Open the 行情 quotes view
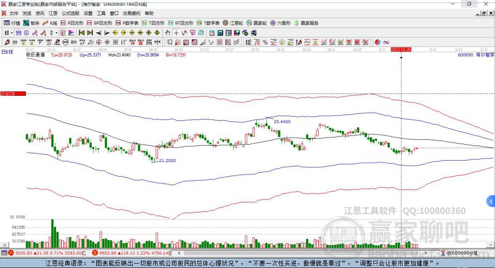This screenshot has width=495, height=268. [x=12, y=23]
